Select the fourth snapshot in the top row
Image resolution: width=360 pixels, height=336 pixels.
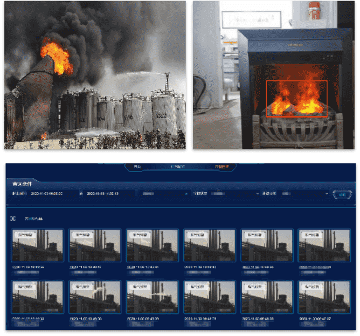click(x=210, y=246)
